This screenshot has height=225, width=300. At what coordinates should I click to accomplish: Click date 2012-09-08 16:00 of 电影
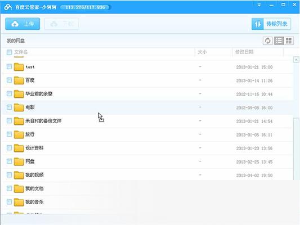254,107
